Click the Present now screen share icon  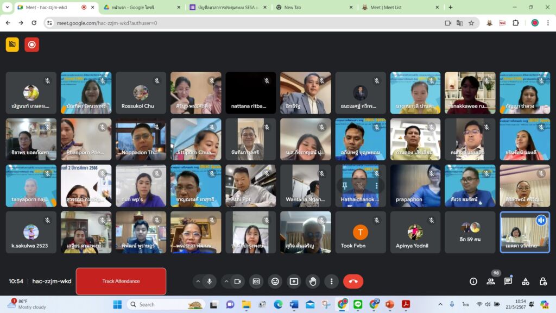294,281
